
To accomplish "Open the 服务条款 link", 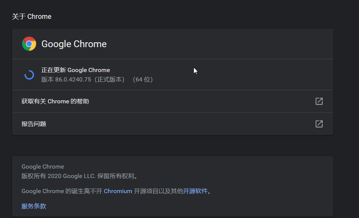I will pyautogui.click(x=34, y=206).
